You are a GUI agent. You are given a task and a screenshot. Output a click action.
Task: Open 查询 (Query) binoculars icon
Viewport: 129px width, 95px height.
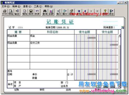pyautogui.click(x=45, y=12)
